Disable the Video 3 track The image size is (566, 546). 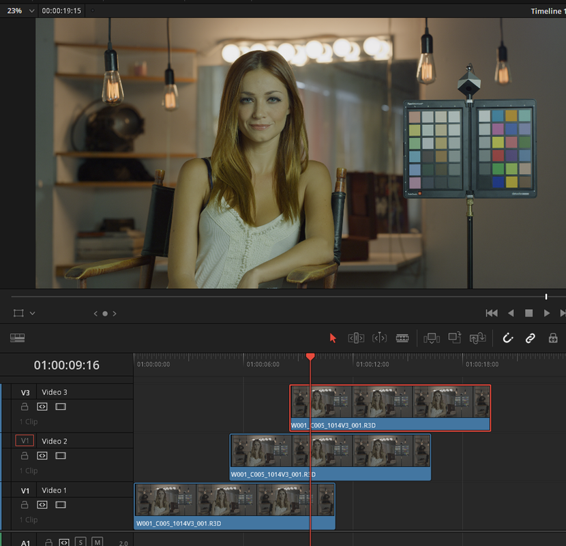(x=61, y=407)
